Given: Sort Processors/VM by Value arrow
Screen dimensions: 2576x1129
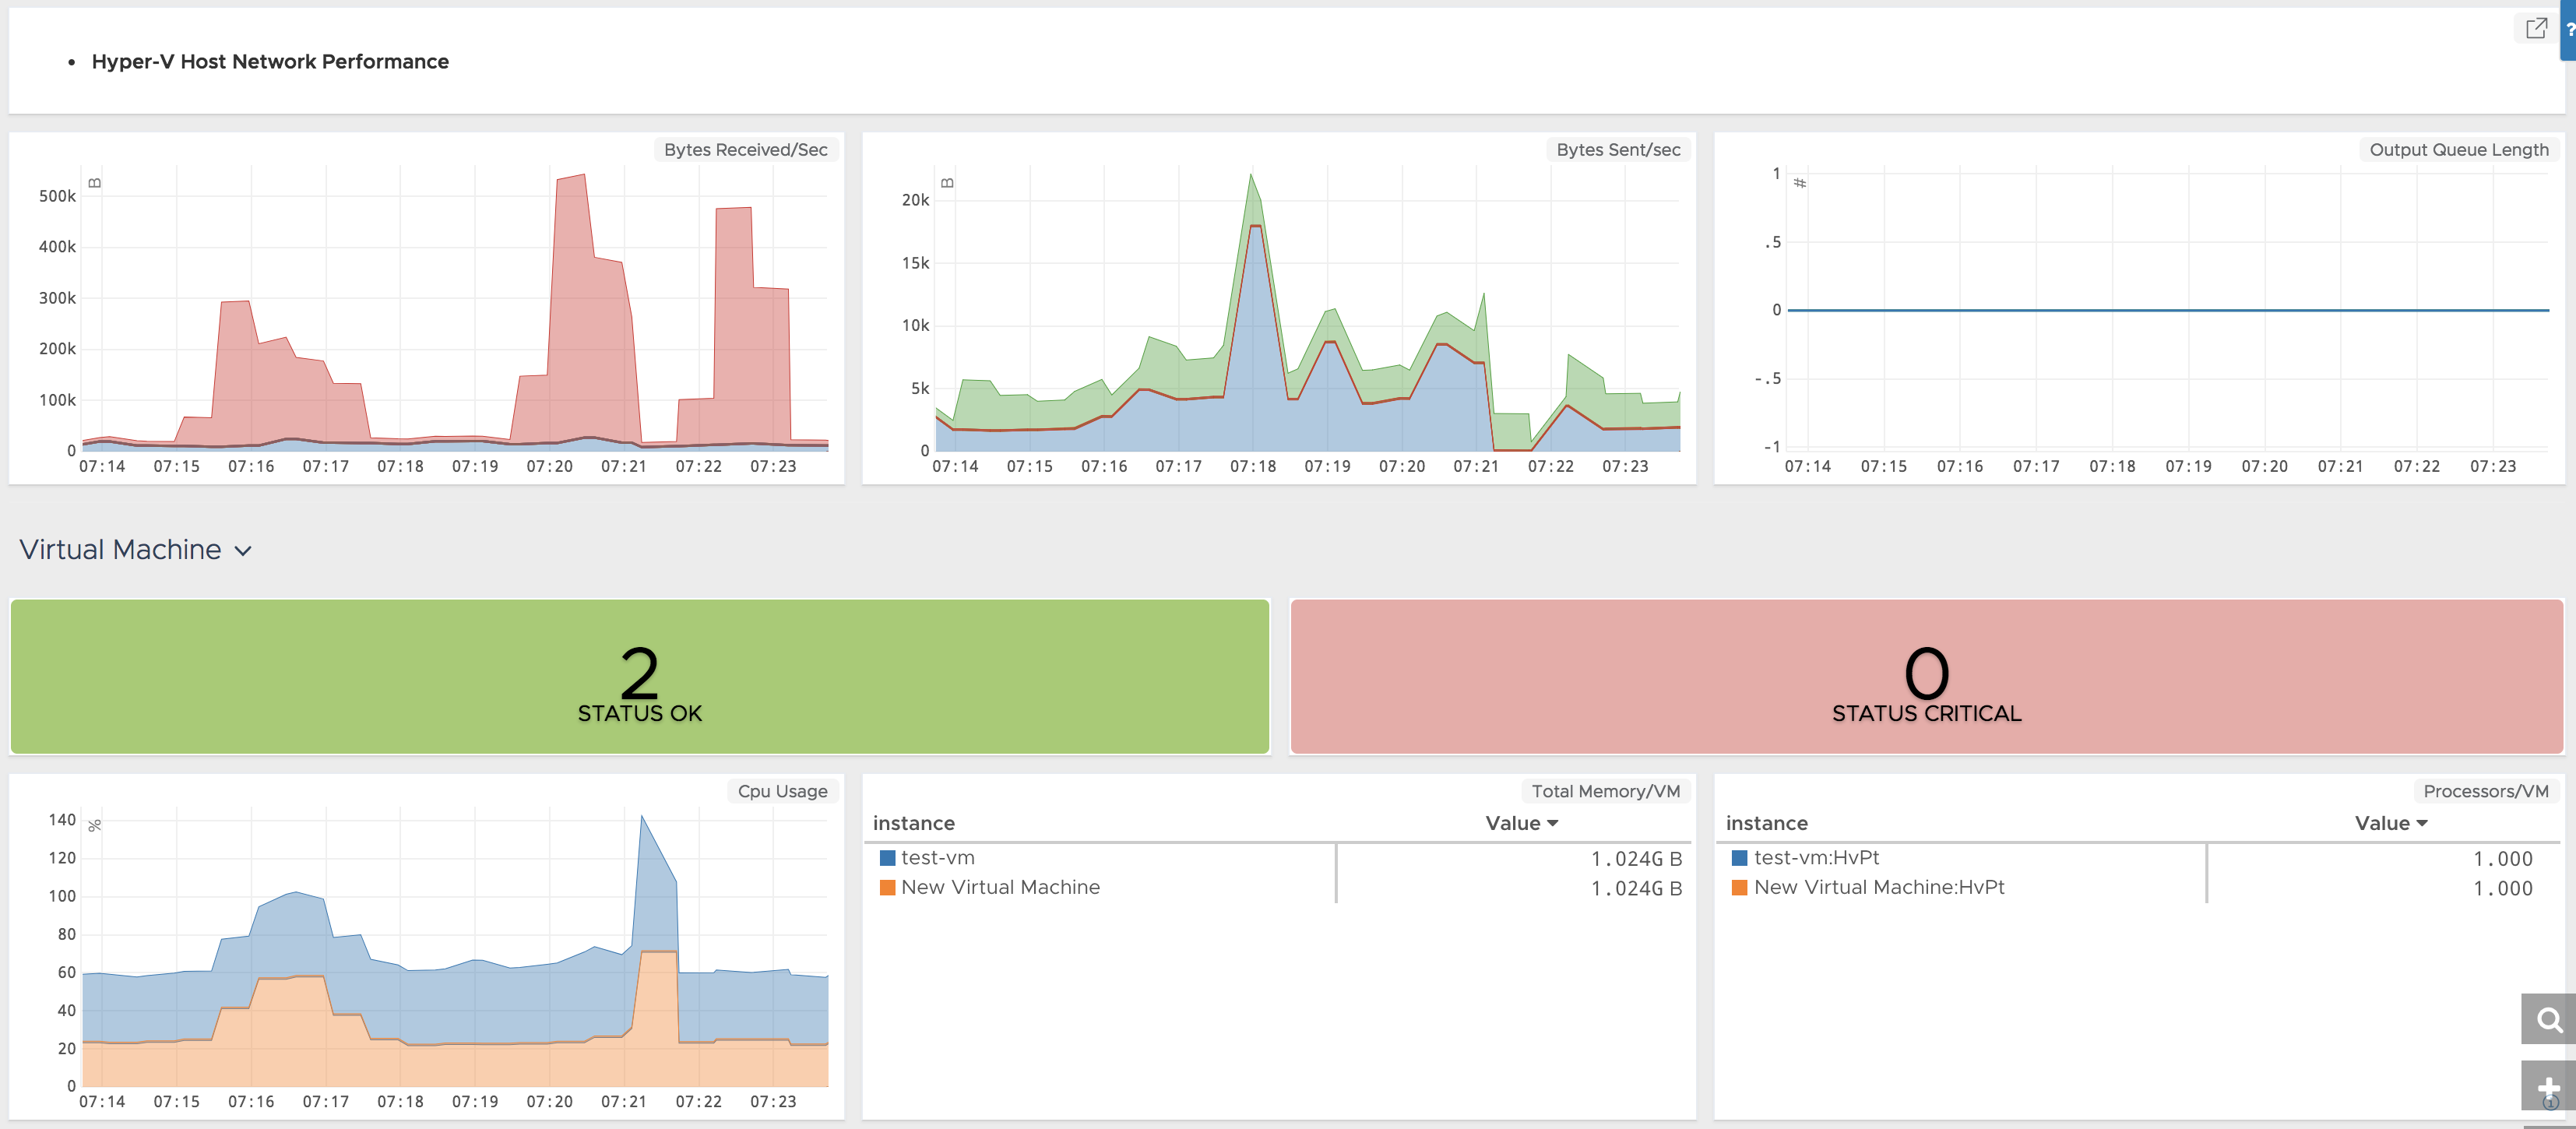Looking at the screenshot, I should 2422,823.
